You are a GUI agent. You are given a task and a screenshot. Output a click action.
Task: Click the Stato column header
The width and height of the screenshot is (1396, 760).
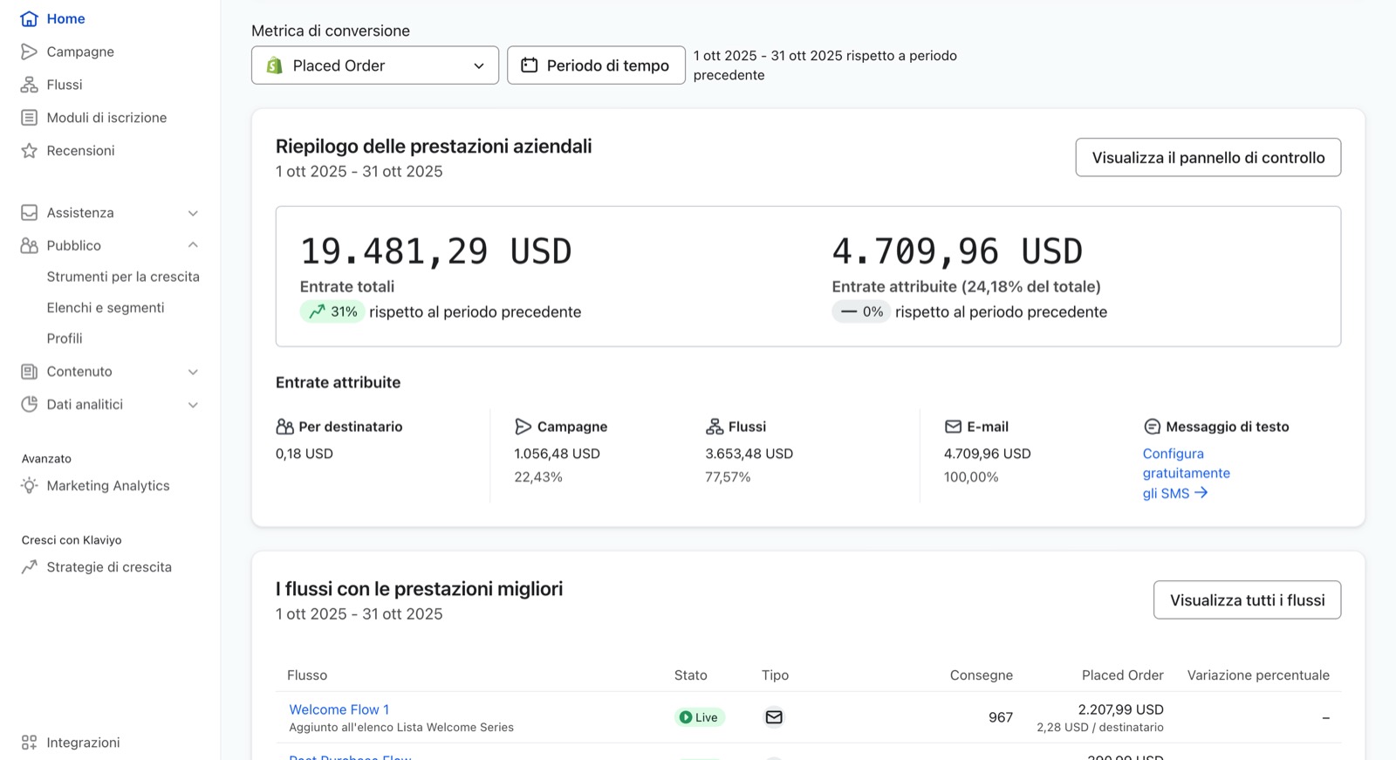pos(691,675)
